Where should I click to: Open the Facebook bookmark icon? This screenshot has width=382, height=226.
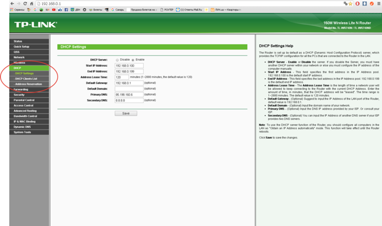pyautogui.click(x=66, y=10)
